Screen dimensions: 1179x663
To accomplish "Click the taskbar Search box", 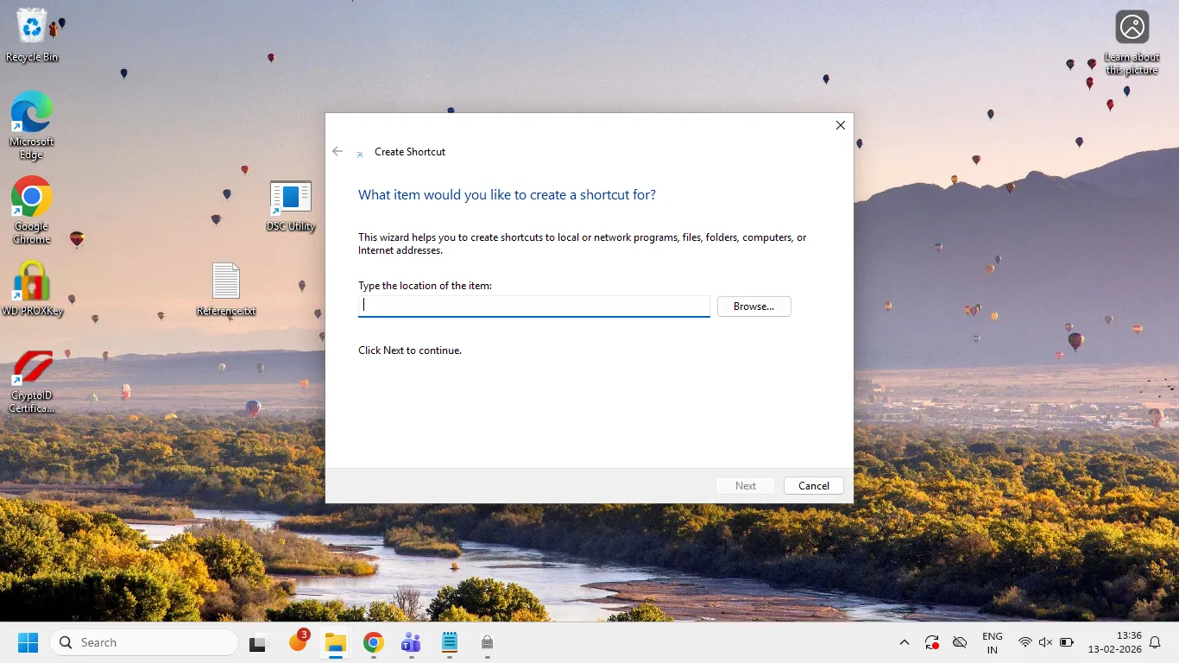I will pos(144,642).
